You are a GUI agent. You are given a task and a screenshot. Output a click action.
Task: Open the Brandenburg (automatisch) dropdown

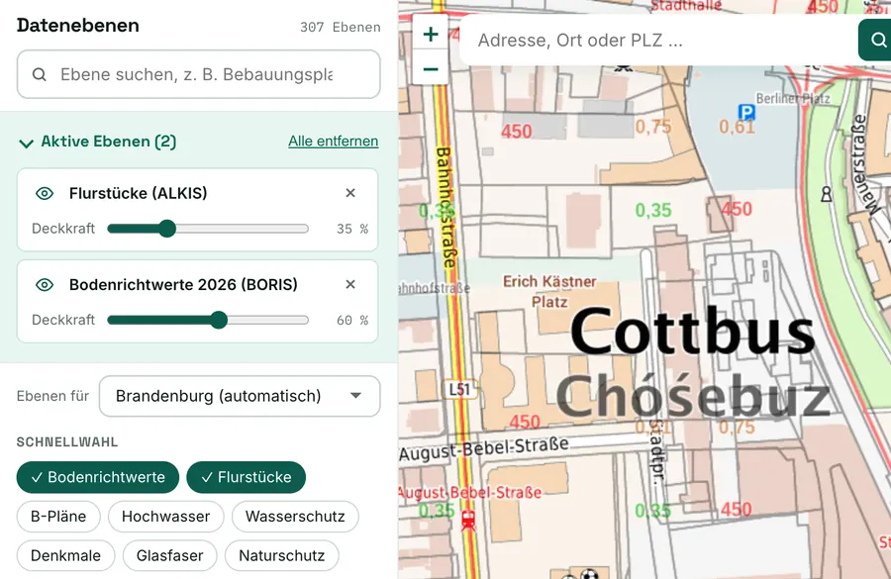coord(240,396)
